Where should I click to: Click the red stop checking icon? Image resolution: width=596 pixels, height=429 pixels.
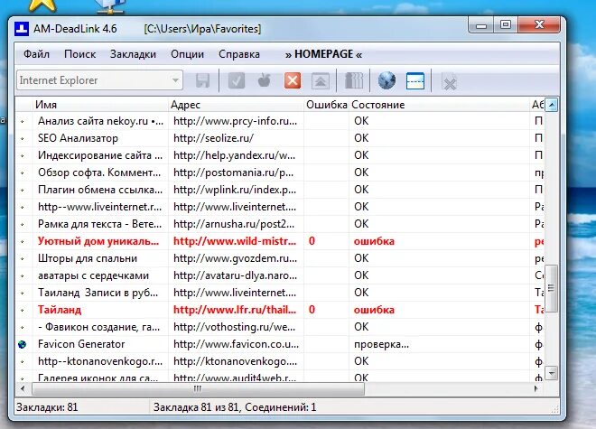point(293,80)
